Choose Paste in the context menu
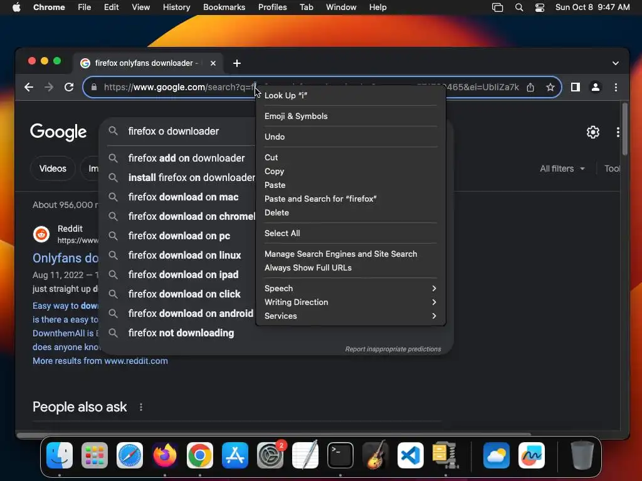642x481 pixels. click(x=350, y=185)
